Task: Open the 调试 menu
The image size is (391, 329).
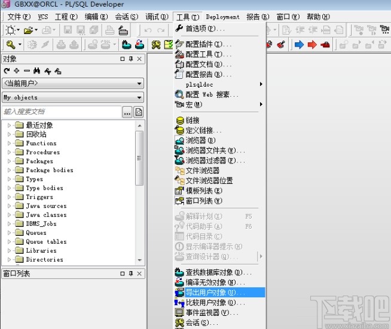Action: pyautogui.click(x=157, y=17)
